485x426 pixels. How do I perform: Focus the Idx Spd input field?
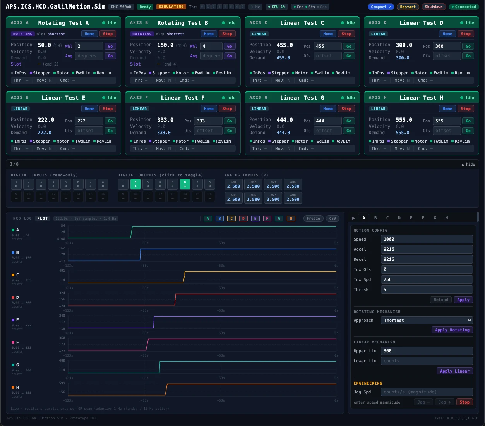(427, 279)
